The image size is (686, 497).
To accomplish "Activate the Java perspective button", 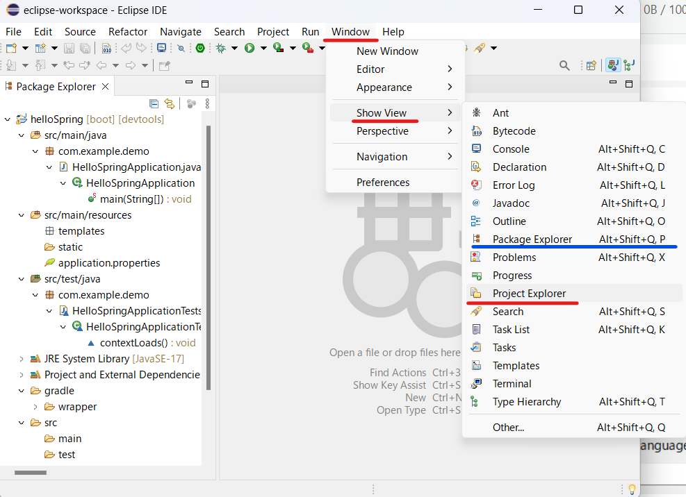I will [612, 65].
